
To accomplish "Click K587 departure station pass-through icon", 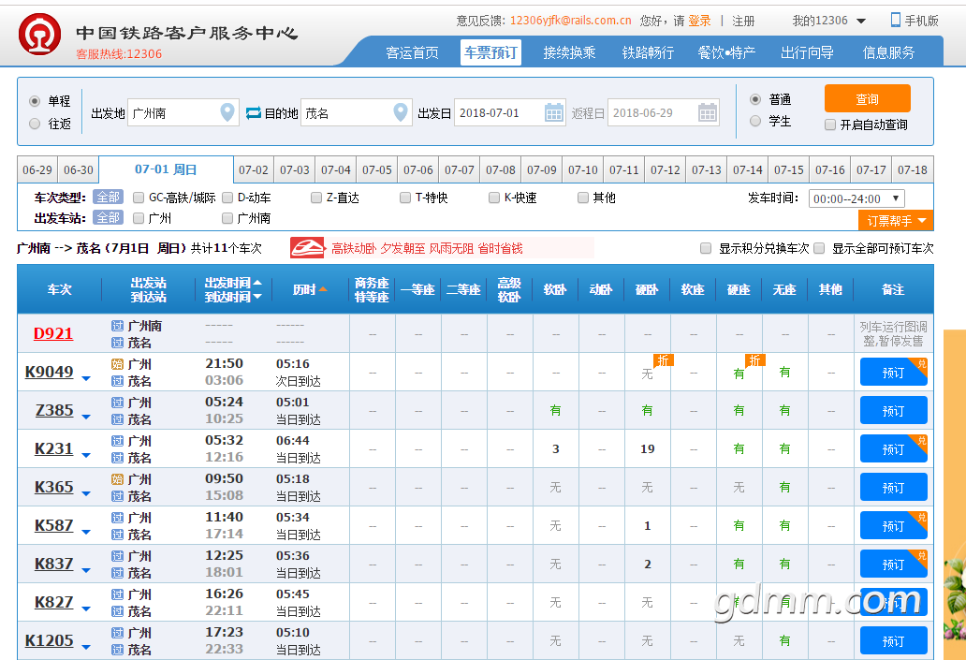I will click(x=118, y=518).
